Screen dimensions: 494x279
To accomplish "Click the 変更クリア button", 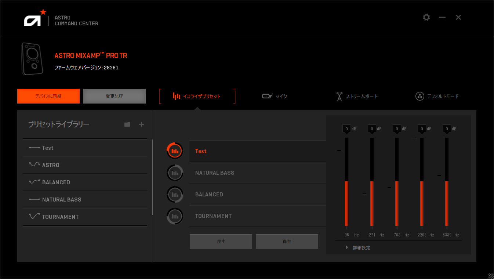I will tap(115, 96).
